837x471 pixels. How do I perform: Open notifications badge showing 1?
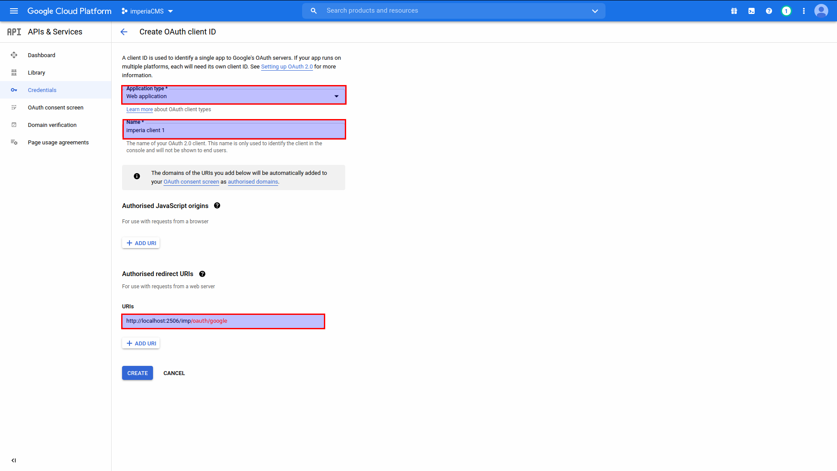coord(786,11)
